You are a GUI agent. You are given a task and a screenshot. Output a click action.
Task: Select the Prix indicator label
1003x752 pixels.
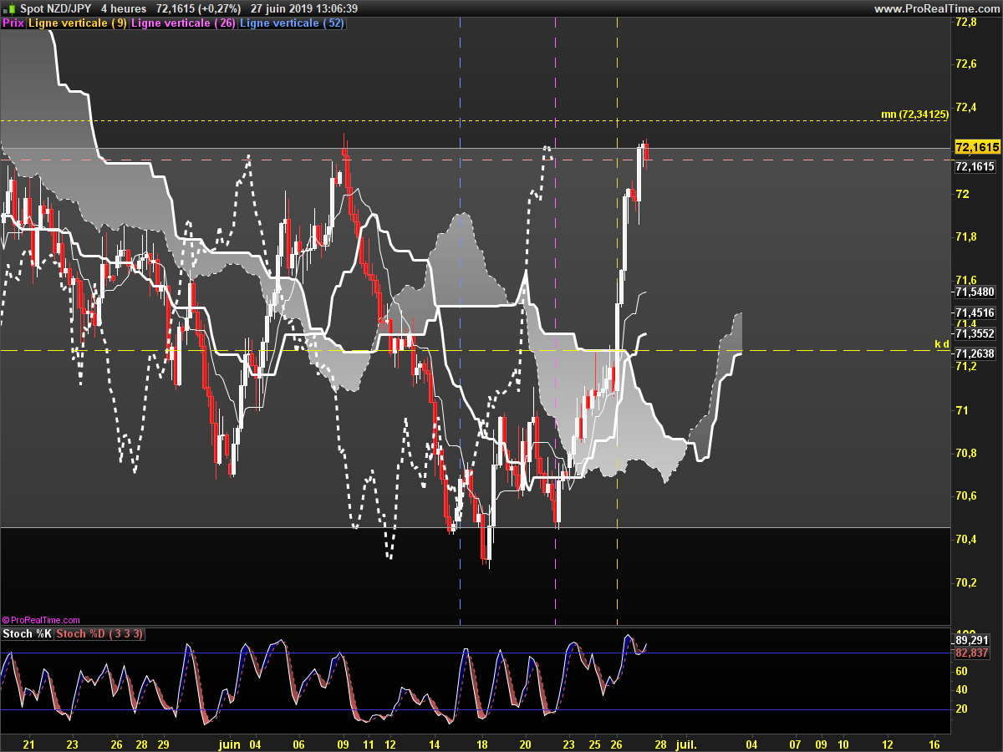(x=13, y=23)
